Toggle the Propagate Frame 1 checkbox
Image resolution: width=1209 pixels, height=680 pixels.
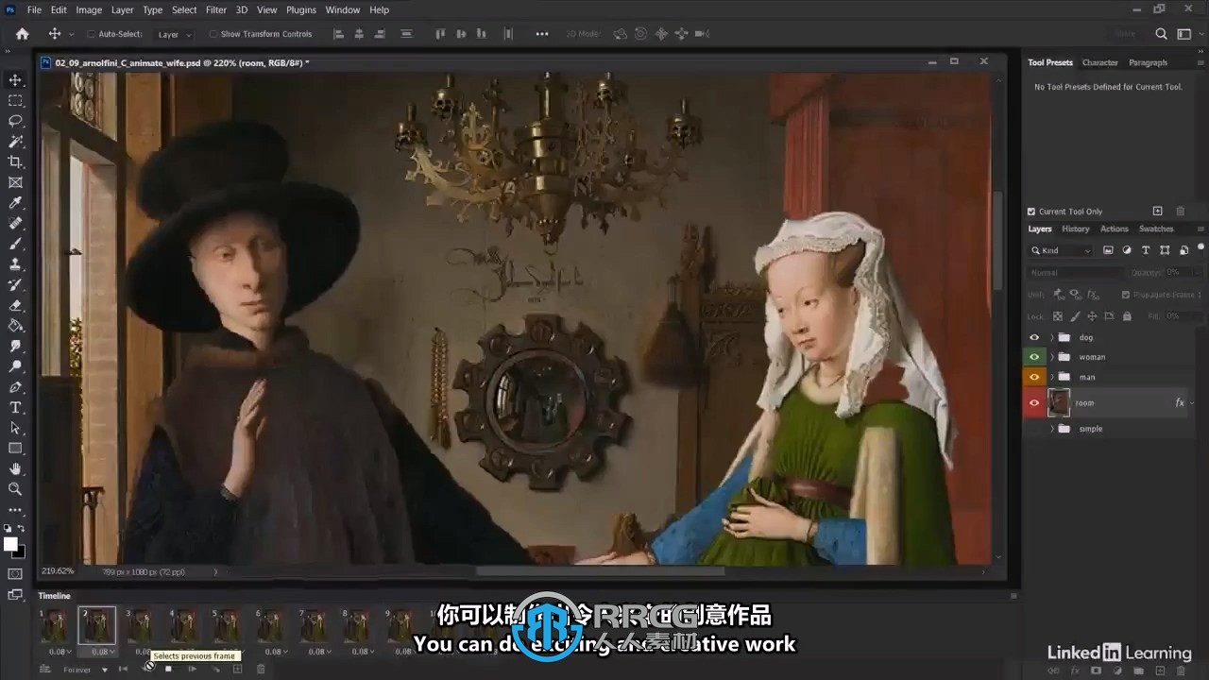click(x=1125, y=295)
